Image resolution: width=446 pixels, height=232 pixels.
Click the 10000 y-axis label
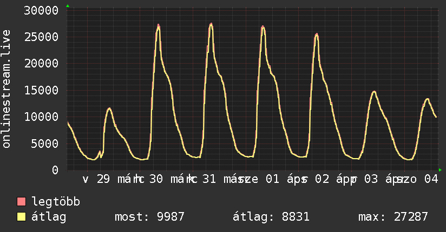pyautogui.click(x=41, y=117)
